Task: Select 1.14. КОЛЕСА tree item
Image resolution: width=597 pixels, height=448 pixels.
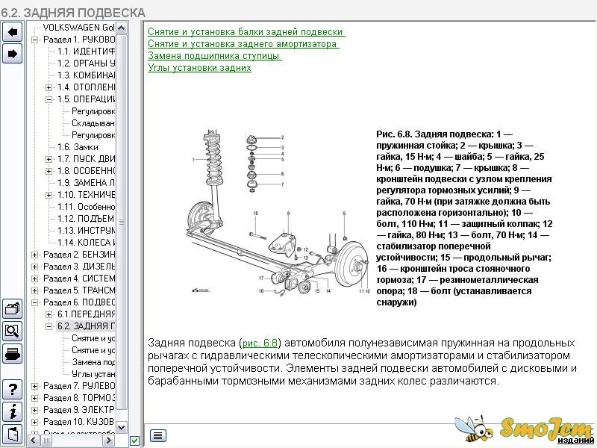Action: (86, 243)
